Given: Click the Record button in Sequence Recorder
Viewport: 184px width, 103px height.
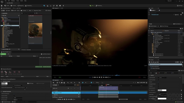Looking at the screenshot, I should (2, 72).
